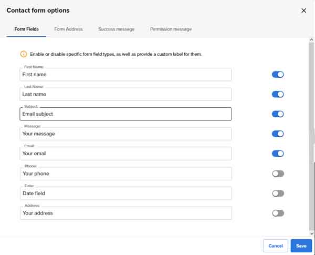Click the scrollbar down arrow
The height and width of the screenshot is (255, 315).
311,233
